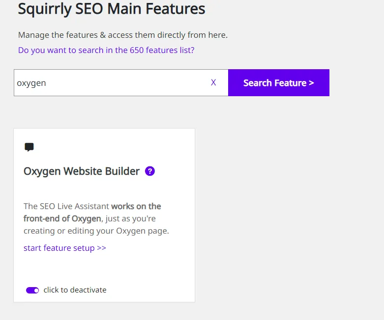Click 'start feature setup >>' link
This screenshot has width=384, height=320.
[x=64, y=248]
